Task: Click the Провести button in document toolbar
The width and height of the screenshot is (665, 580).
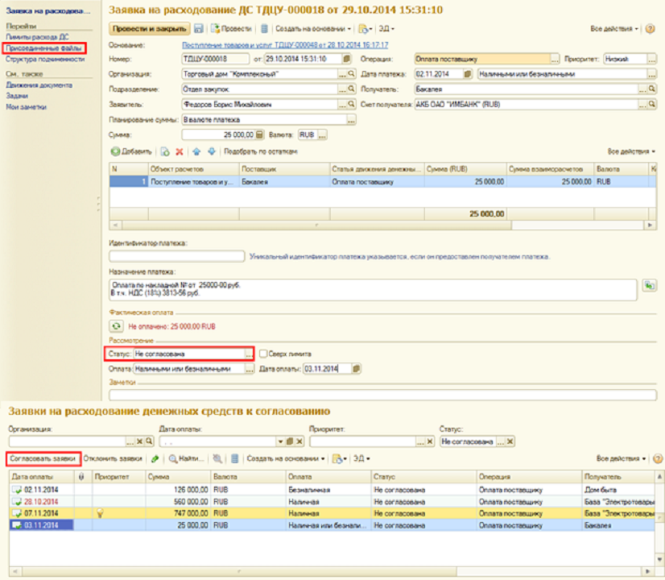Action: (232, 29)
